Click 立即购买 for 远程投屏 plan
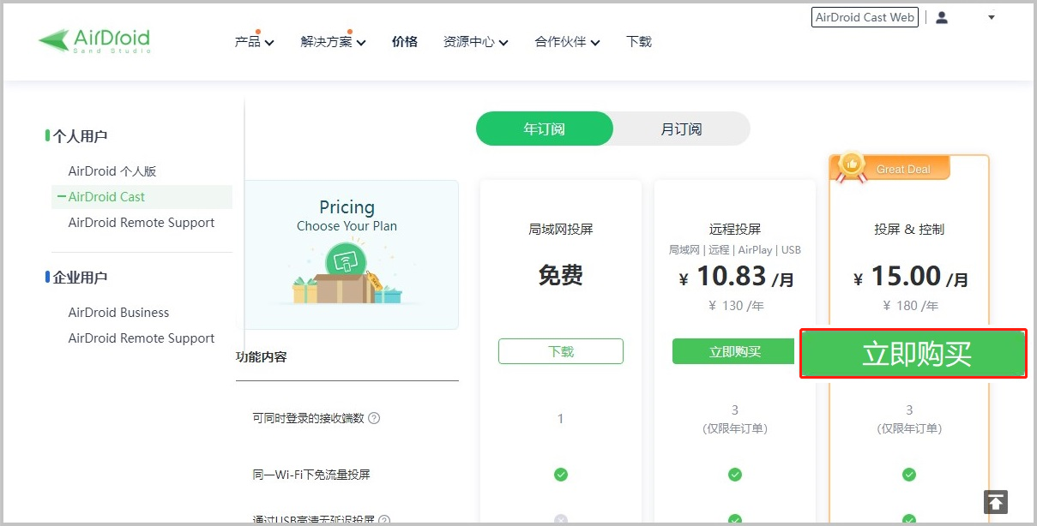The height and width of the screenshot is (526, 1037). pos(735,351)
